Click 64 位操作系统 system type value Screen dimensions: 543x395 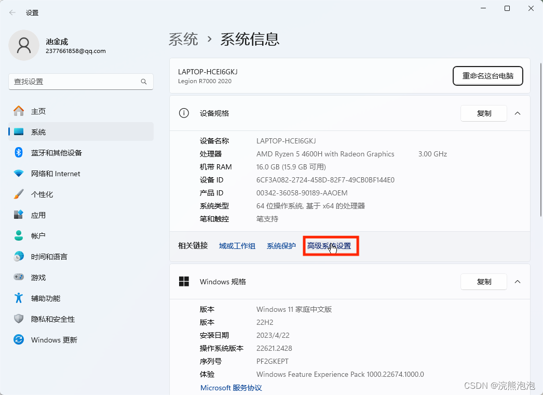coord(310,206)
